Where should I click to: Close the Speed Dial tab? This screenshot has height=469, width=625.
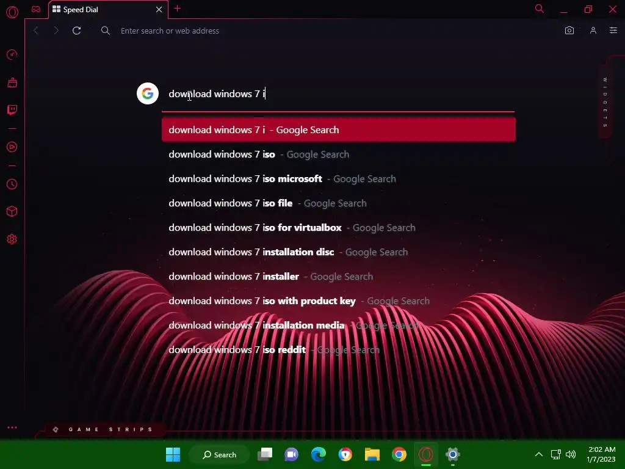[159, 9]
